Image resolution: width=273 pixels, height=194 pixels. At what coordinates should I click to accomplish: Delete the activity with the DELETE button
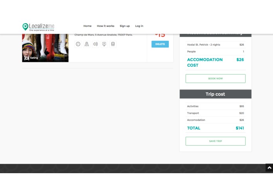(x=160, y=44)
